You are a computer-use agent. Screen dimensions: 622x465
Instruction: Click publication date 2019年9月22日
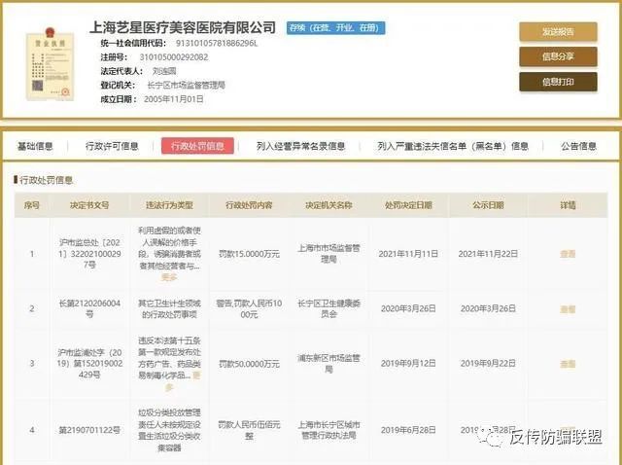click(x=488, y=364)
